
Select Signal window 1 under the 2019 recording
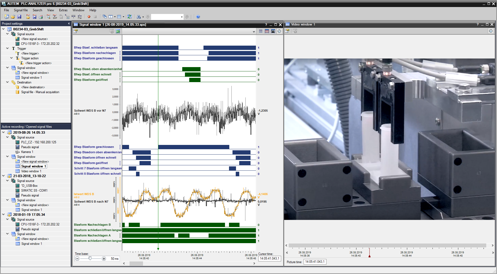34,166
